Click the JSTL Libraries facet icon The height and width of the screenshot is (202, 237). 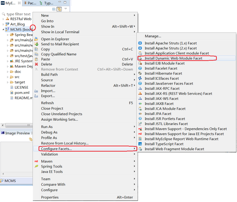tap(140, 124)
